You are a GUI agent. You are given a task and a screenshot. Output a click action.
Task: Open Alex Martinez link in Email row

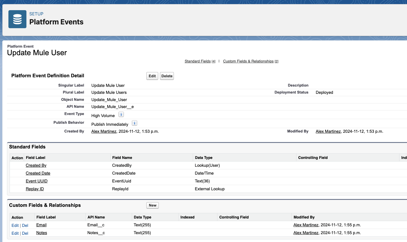point(305,225)
